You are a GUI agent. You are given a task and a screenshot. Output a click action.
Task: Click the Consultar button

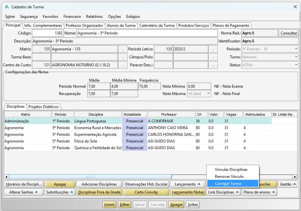click(x=289, y=33)
